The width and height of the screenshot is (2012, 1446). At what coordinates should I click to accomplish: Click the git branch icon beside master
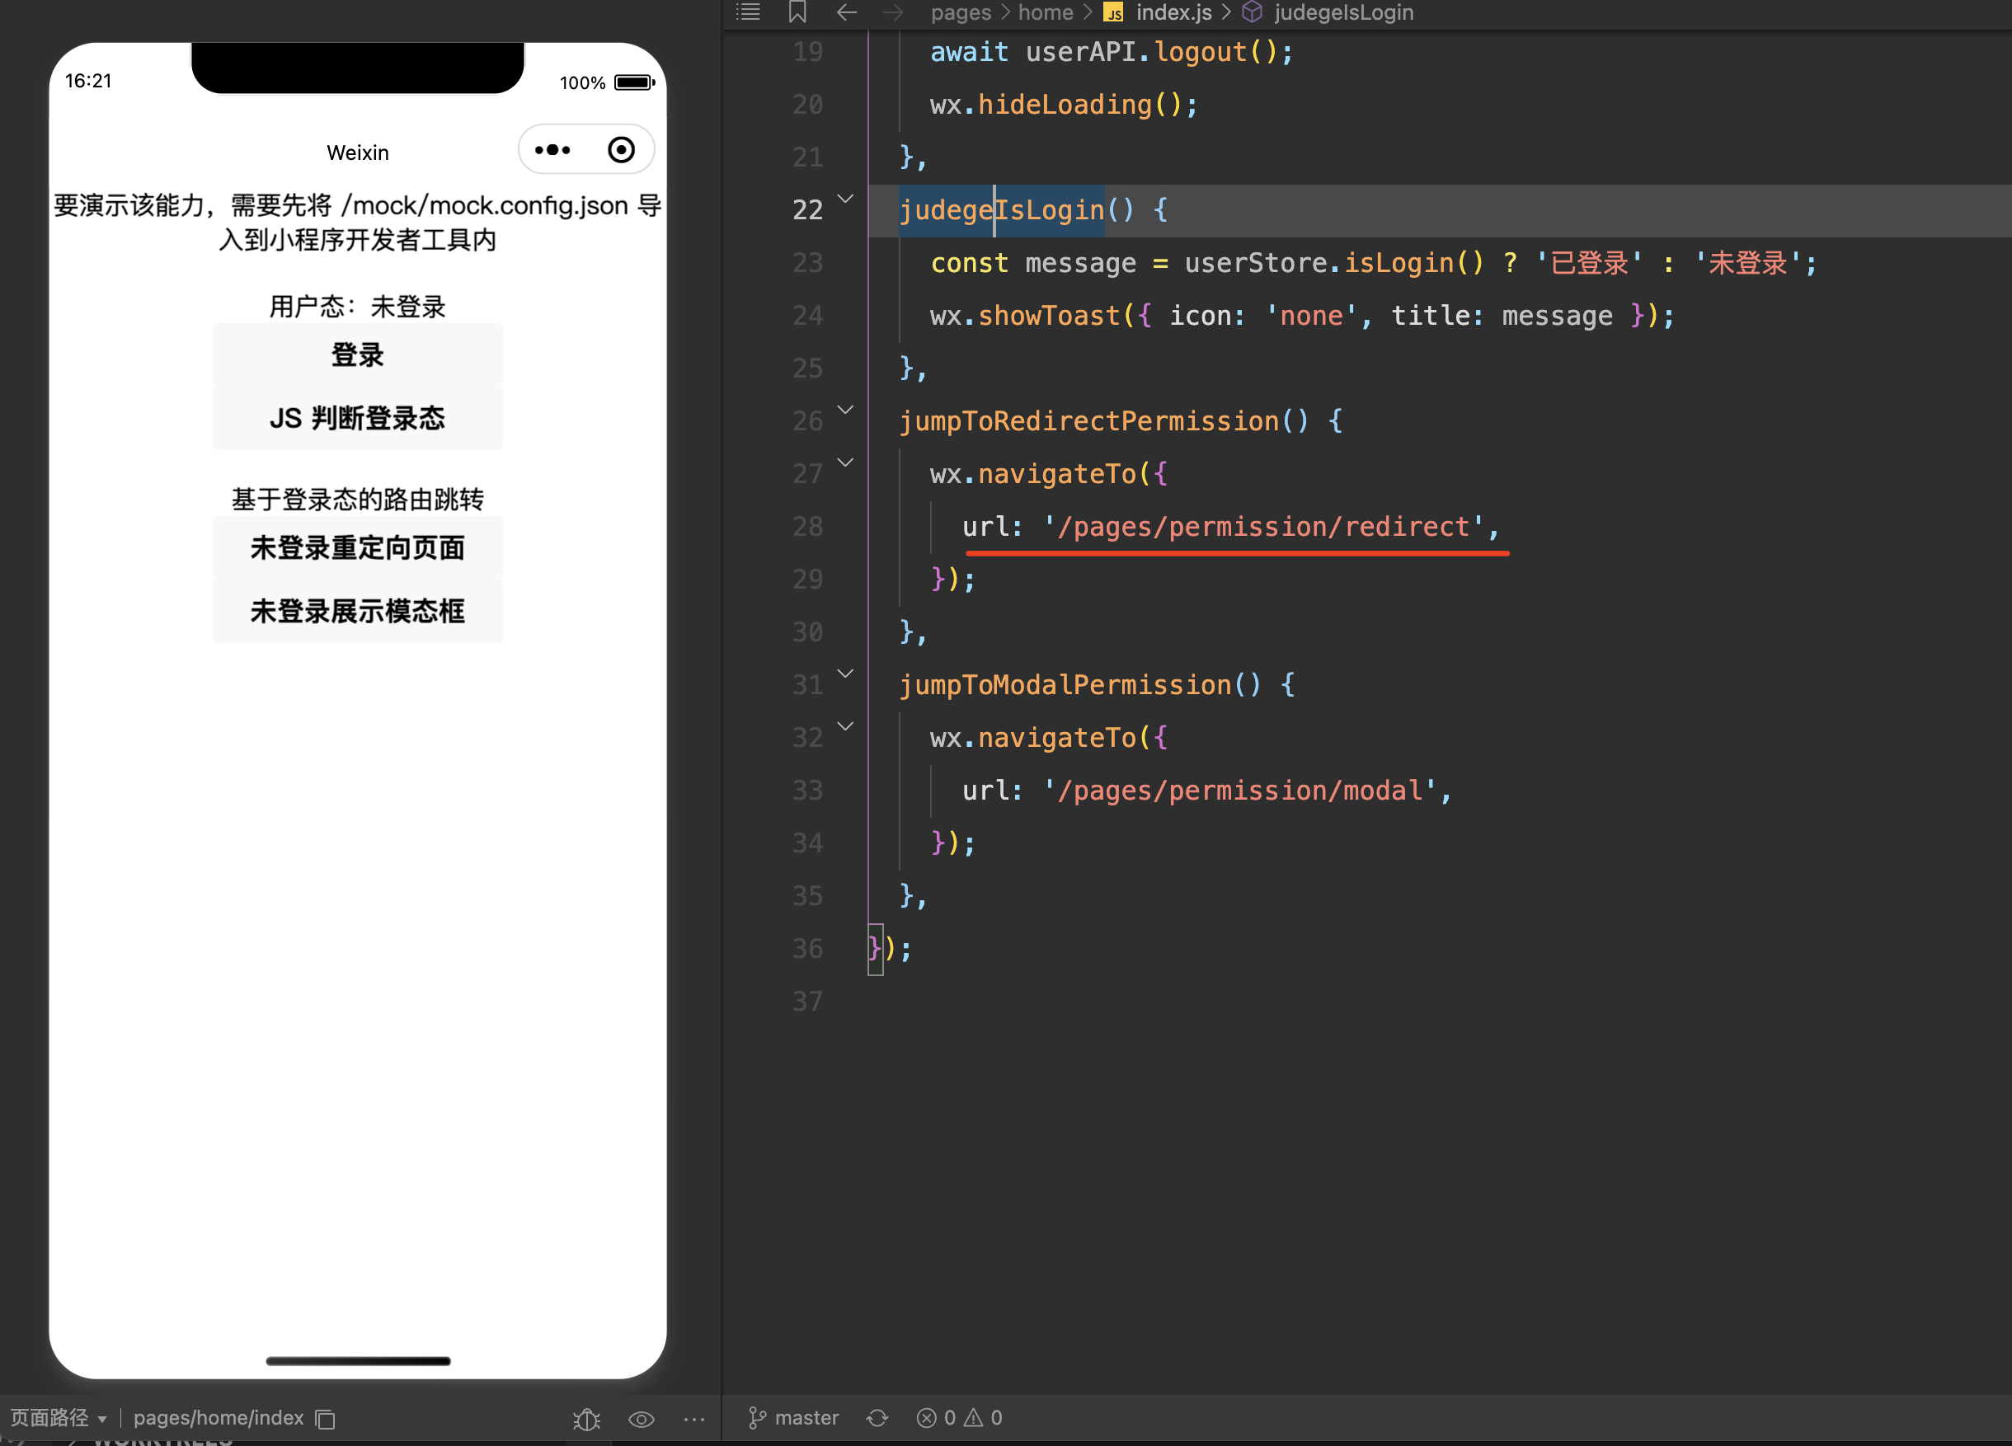pos(757,1418)
